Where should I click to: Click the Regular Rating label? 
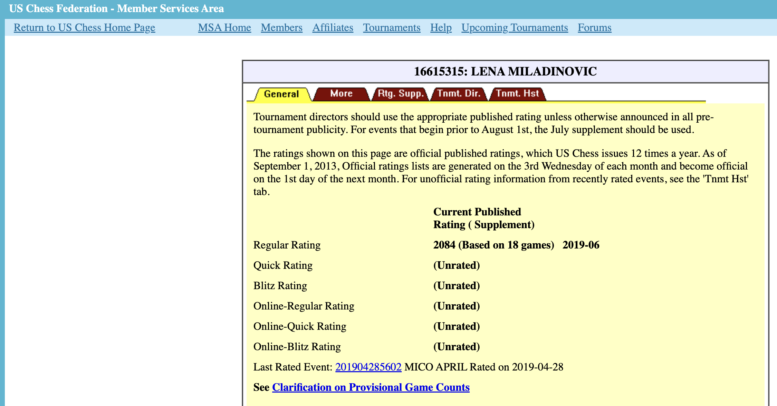(x=287, y=245)
